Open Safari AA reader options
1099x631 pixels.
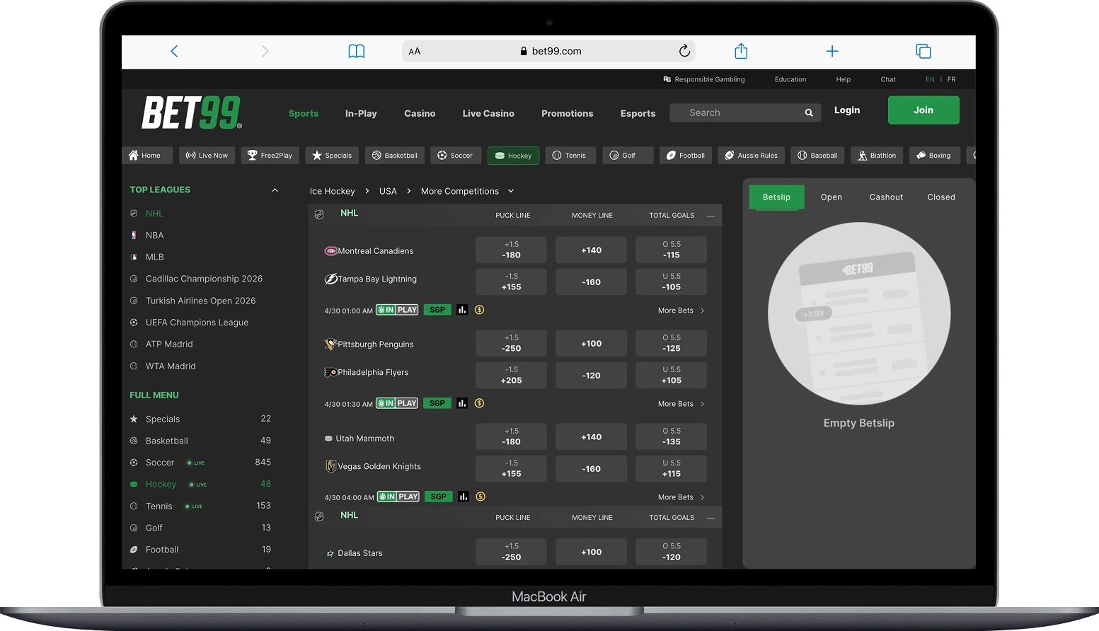pyautogui.click(x=415, y=51)
